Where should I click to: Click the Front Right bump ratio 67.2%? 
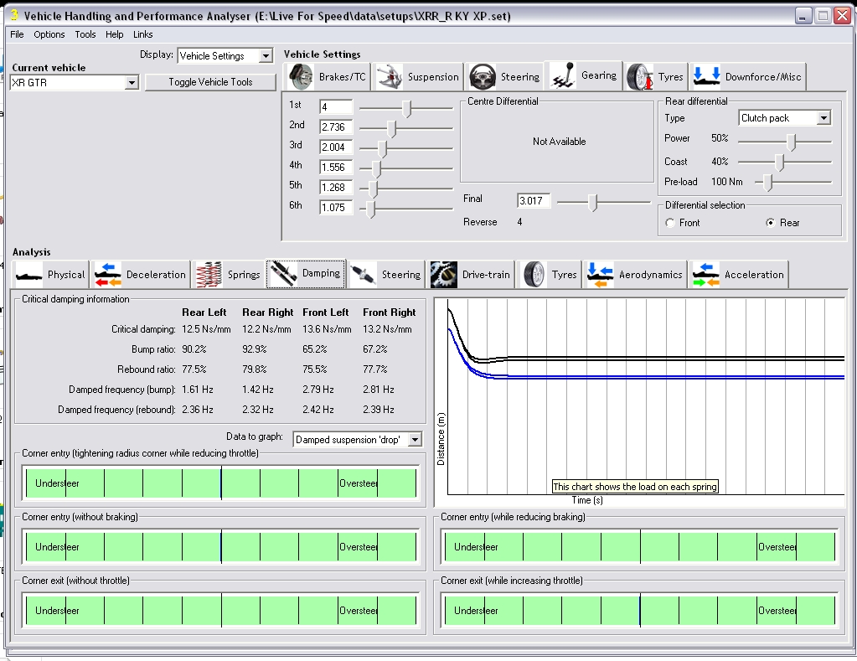pyautogui.click(x=375, y=349)
